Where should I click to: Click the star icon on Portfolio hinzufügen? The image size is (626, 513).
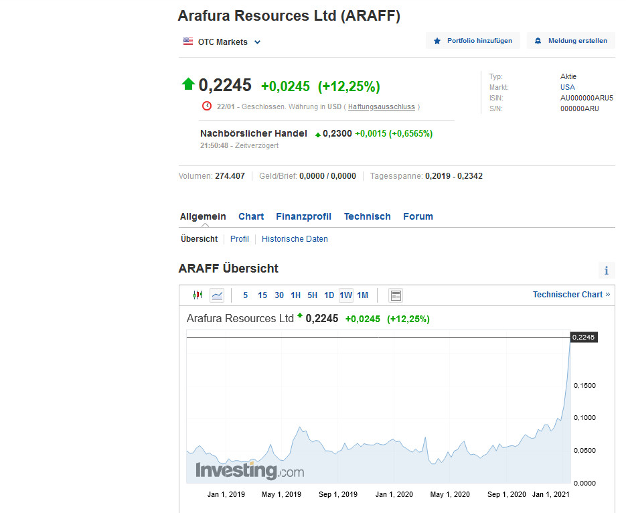438,40
